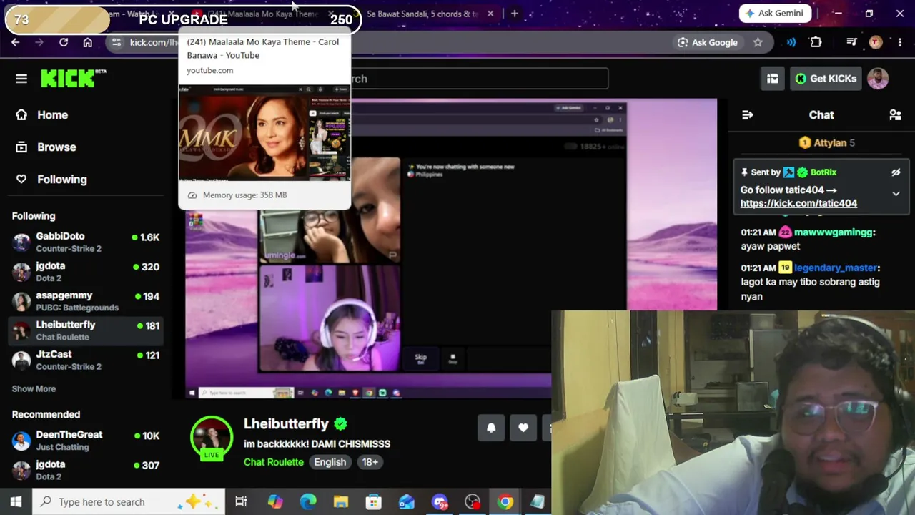
Task: Open the Windows Start menu
Action: click(16, 502)
